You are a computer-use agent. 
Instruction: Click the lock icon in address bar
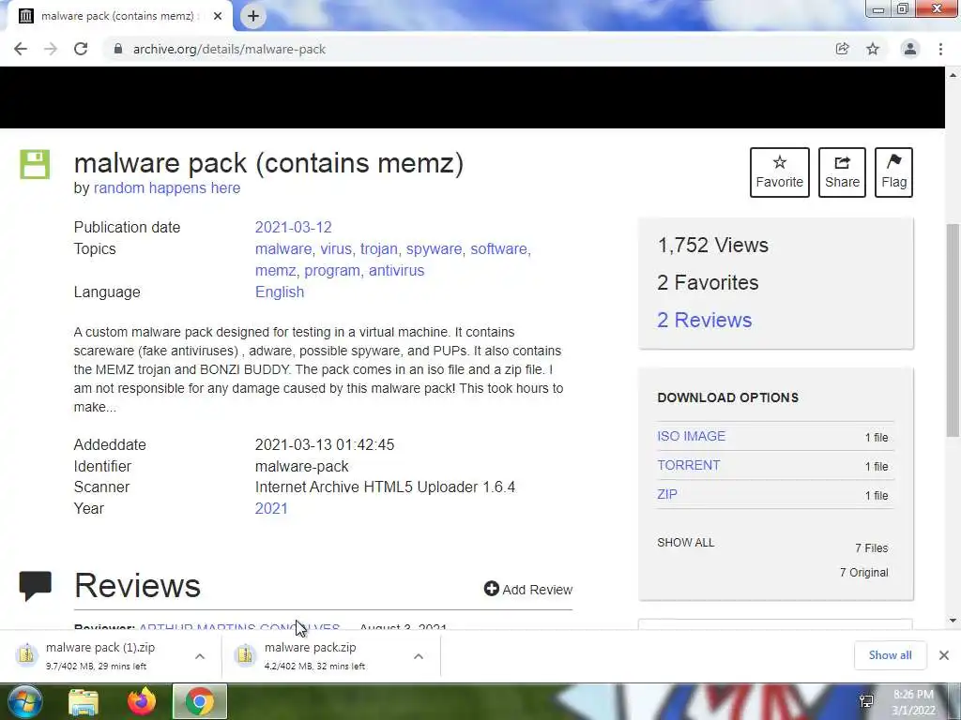coord(117,49)
